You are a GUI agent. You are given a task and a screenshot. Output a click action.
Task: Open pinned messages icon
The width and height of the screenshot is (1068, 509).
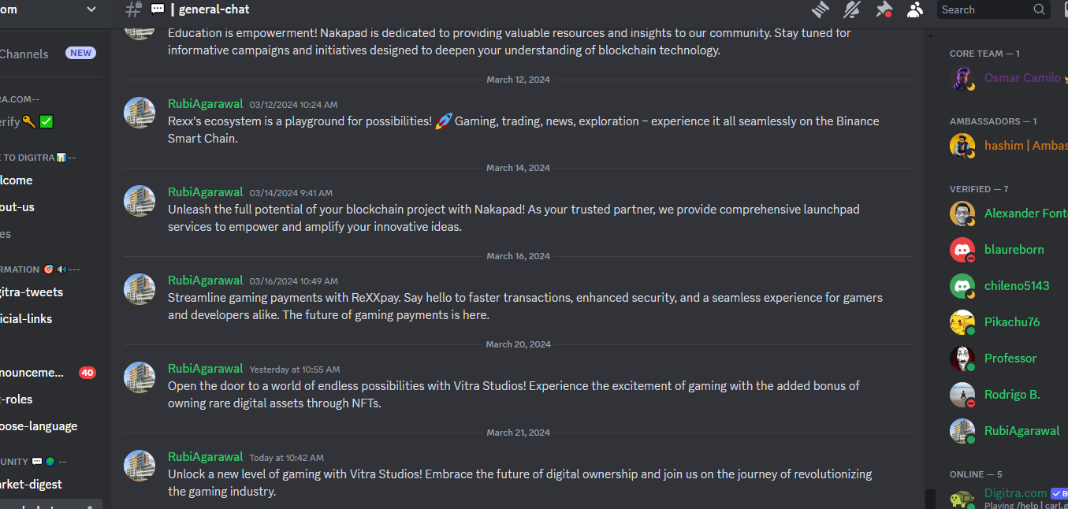(x=884, y=9)
